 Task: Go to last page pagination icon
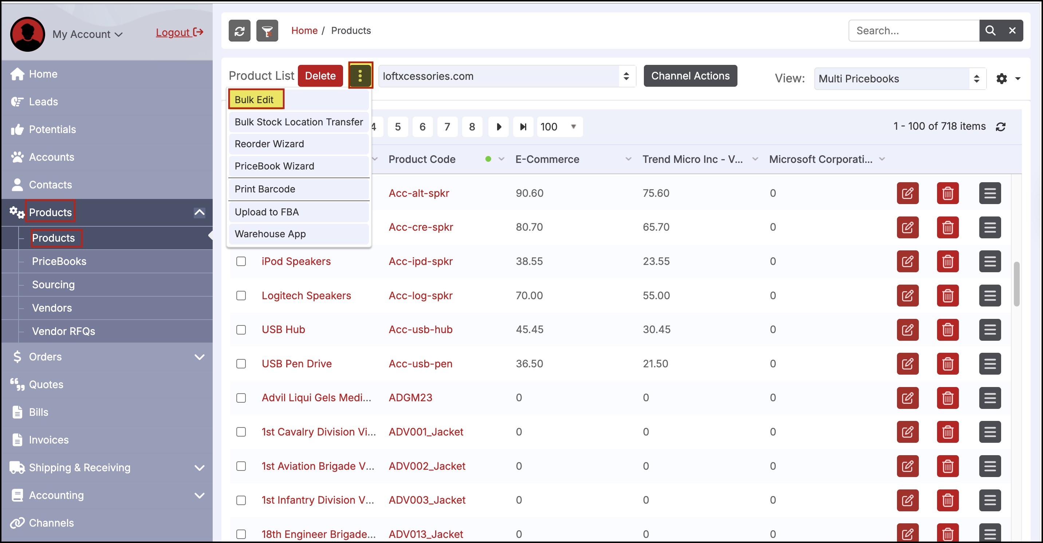point(523,127)
